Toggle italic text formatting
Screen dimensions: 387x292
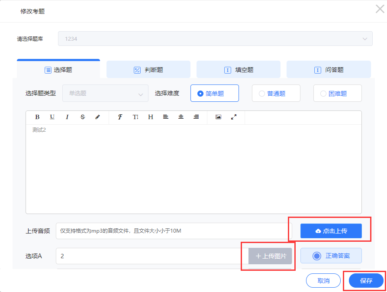67,117
